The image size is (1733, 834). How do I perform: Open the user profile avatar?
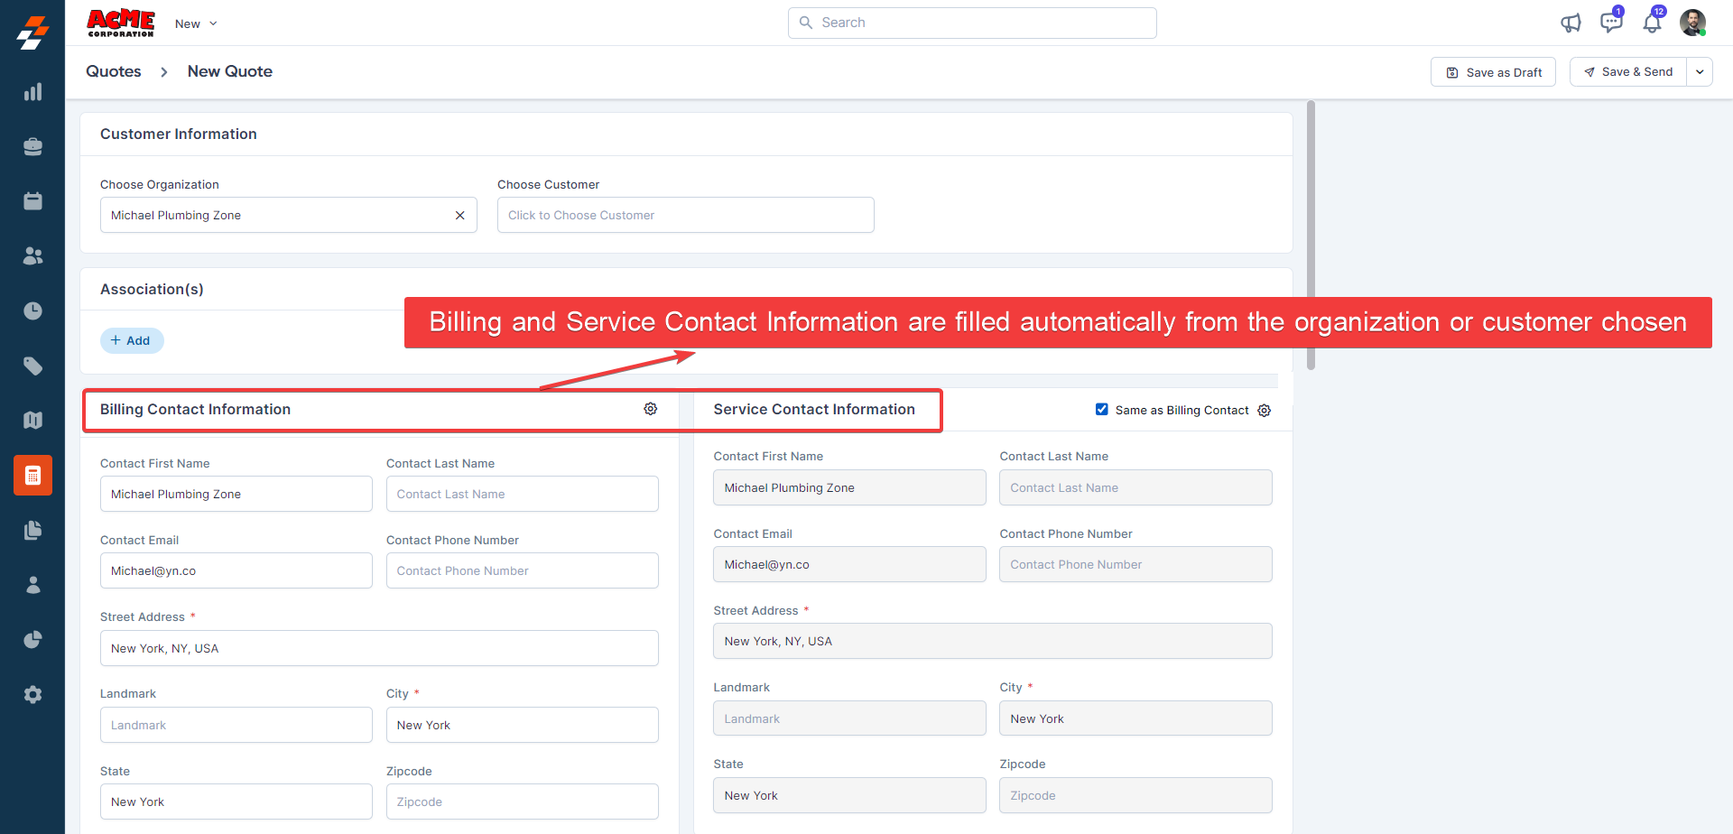point(1692,23)
